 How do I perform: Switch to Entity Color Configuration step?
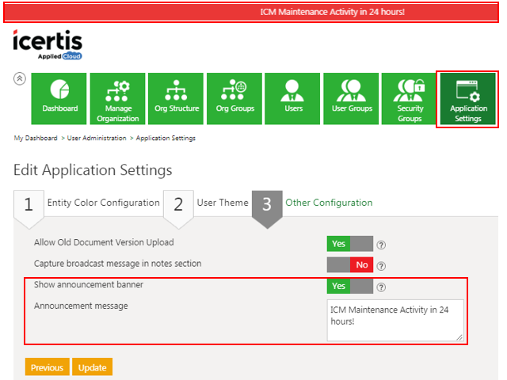pyautogui.click(x=103, y=203)
